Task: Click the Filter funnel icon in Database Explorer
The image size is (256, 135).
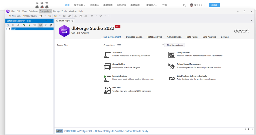Action: point(46,25)
